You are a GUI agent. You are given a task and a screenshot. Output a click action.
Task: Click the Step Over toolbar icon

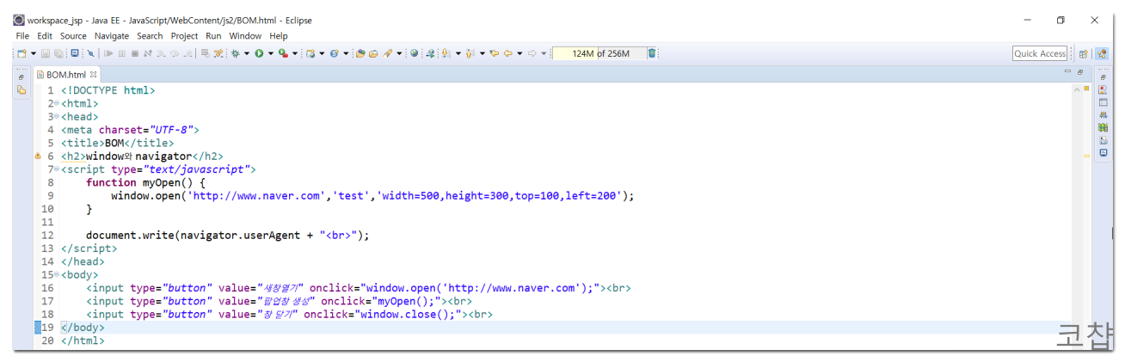tap(175, 53)
